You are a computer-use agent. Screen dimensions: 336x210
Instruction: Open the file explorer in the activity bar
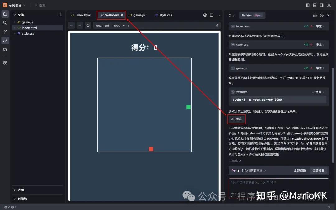[x=5, y=14]
